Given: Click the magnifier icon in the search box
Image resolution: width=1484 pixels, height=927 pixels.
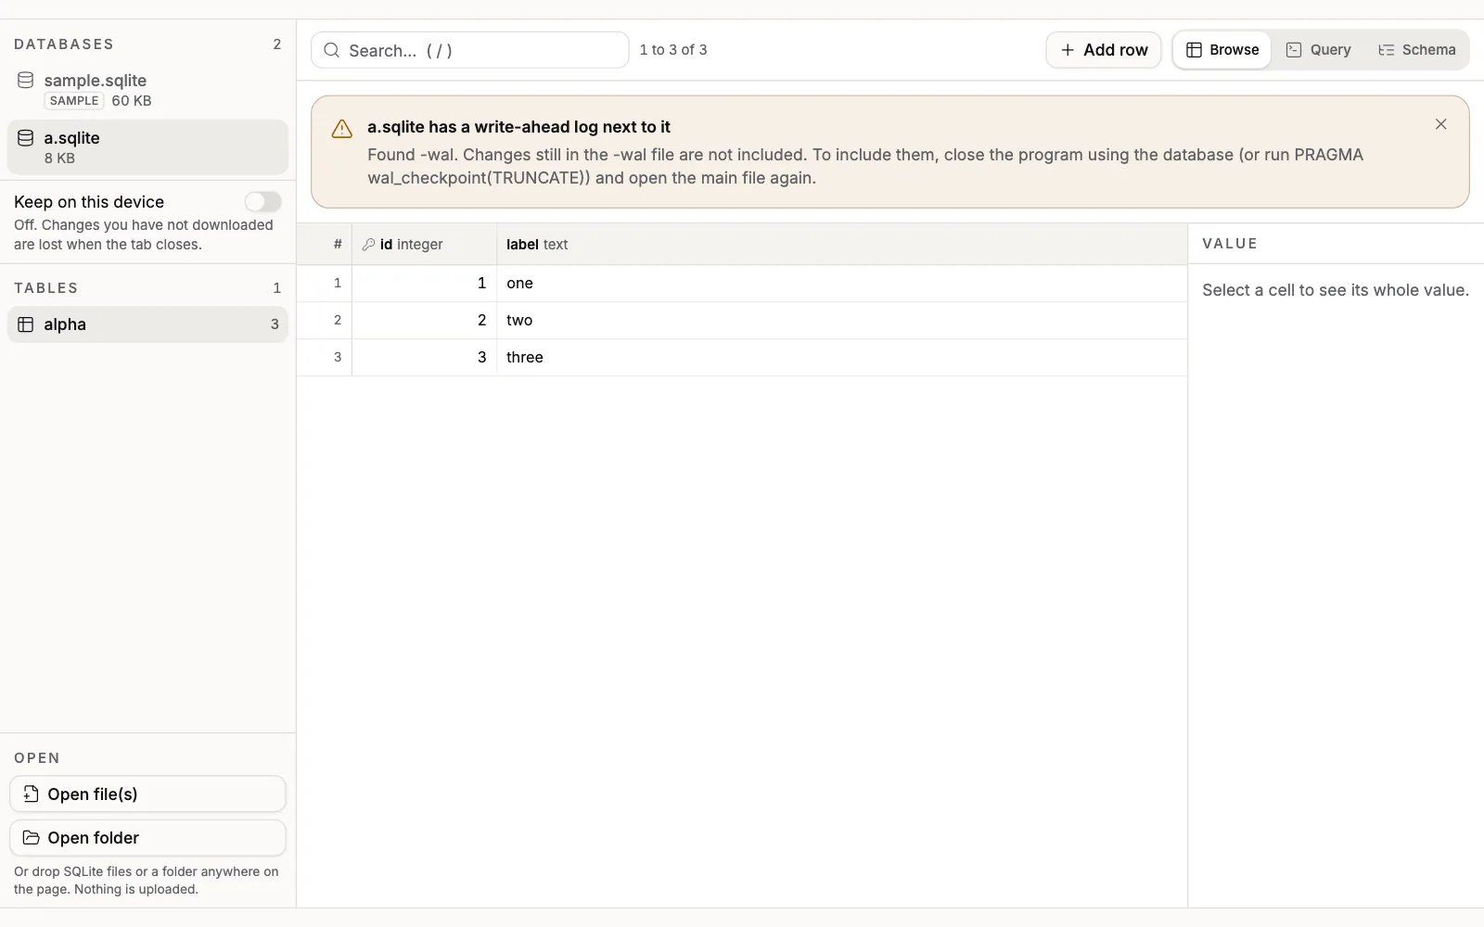Looking at the screenshot, I should tap(331, 50).
